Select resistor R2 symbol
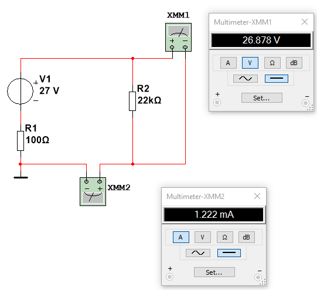The height and width of the screenshot is (290, 317). click(x=132, y=101)
